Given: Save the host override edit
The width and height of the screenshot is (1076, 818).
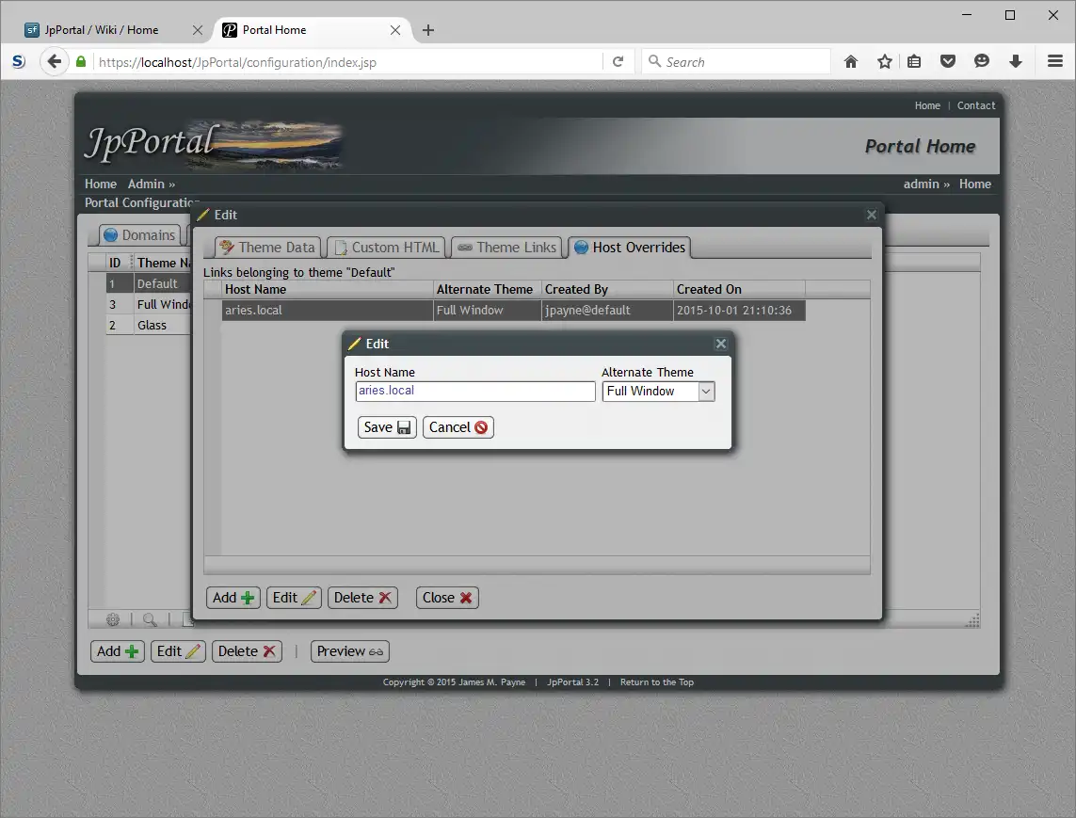Looking at the screenshot, I should (387, 427).
